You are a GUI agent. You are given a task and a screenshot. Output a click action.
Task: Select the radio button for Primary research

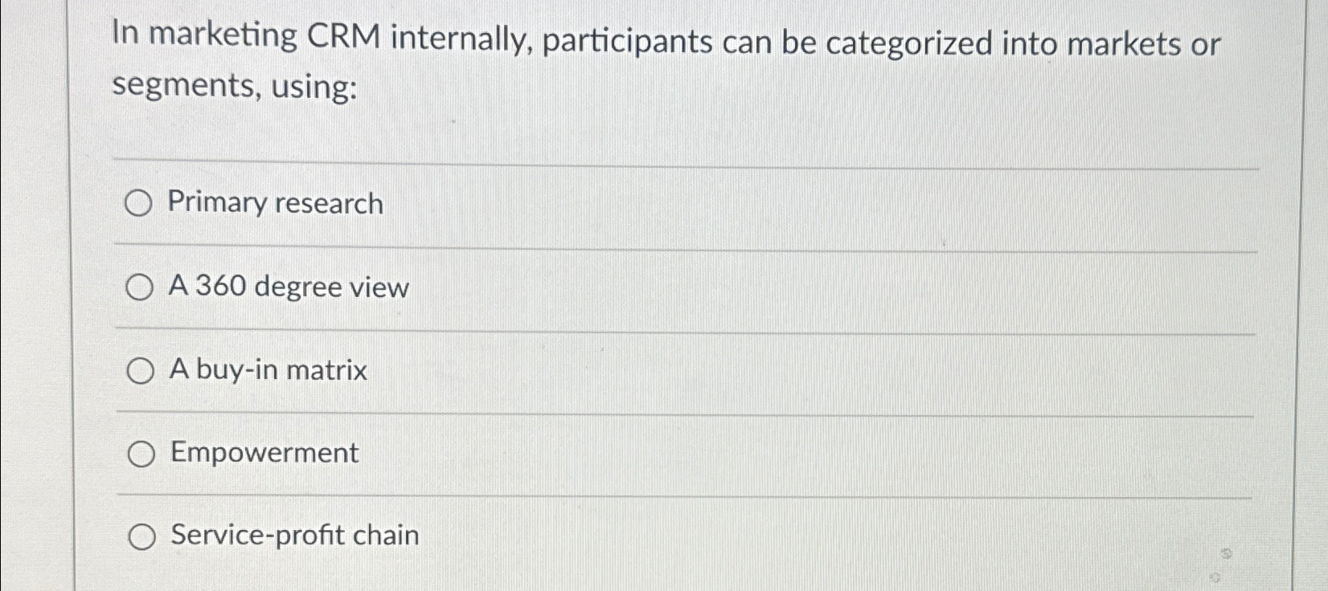[141, 203]
